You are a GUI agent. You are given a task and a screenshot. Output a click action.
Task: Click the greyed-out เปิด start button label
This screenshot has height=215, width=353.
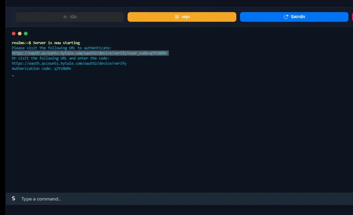pos(73,17)
